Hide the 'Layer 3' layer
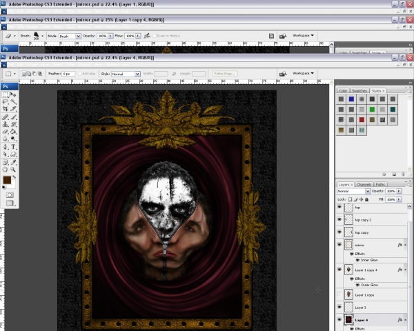 point(339,307)
